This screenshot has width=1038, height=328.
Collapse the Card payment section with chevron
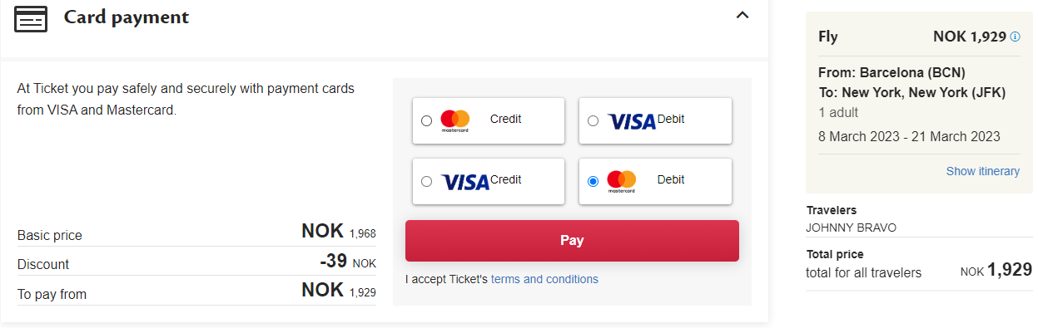742,15
